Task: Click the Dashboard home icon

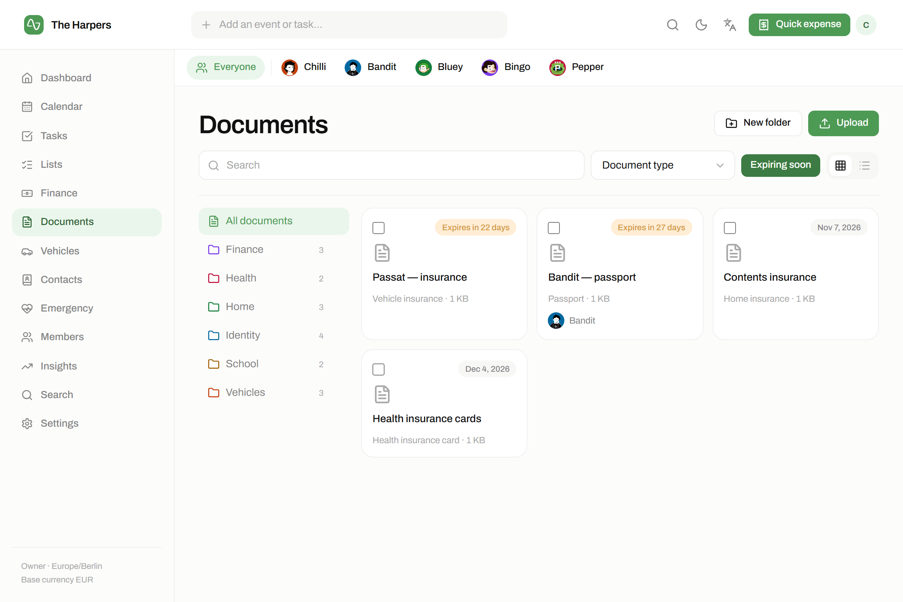Action: (x=27, y=78)
